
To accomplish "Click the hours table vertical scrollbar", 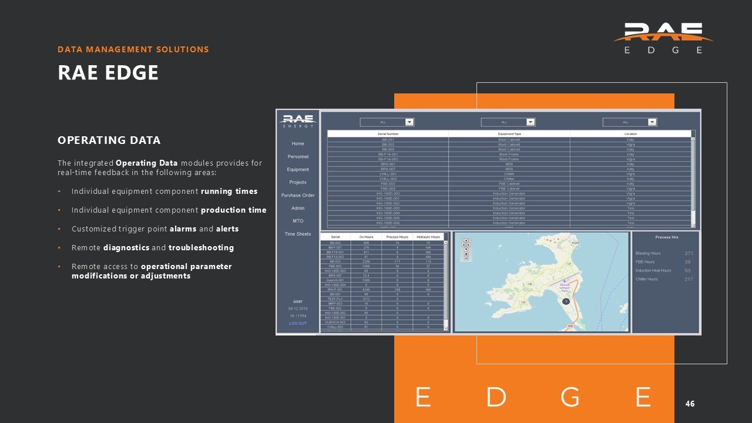I will point(446,286).
